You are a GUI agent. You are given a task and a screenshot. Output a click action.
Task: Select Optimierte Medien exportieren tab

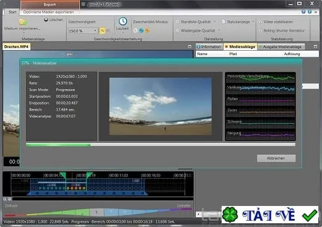(x=48, y=12)
